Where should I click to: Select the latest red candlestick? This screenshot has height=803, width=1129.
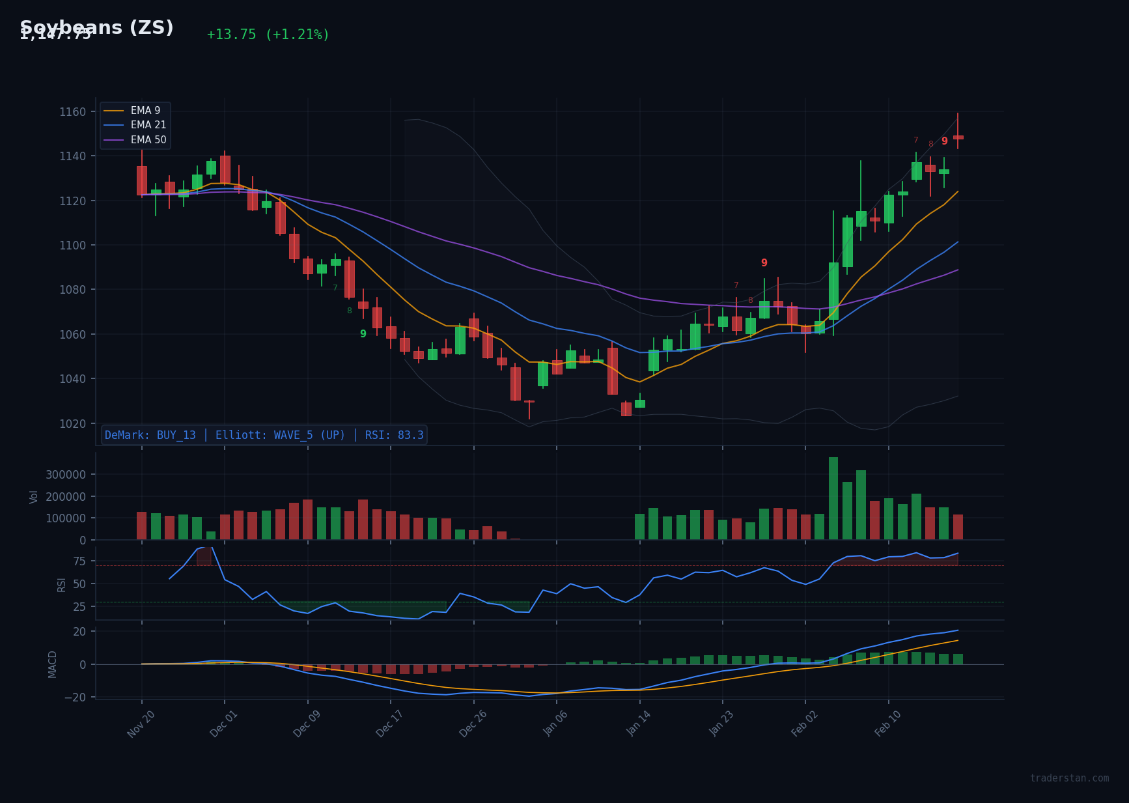point(957,139)
